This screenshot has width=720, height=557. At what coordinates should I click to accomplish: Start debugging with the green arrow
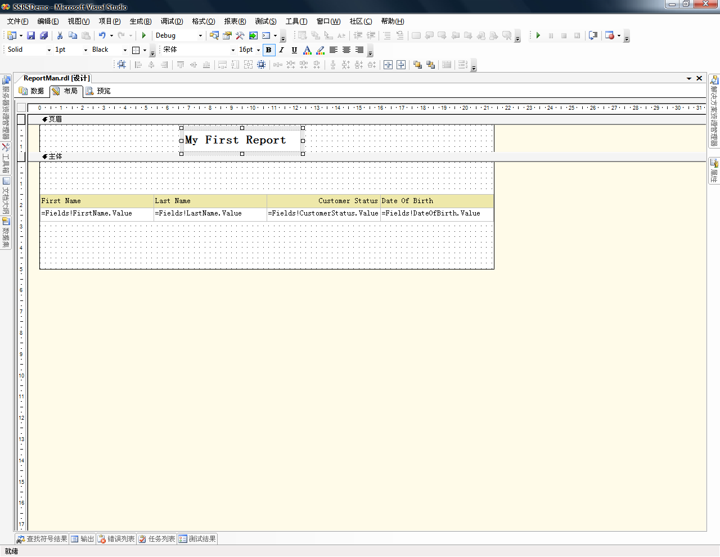coord(144,35)
